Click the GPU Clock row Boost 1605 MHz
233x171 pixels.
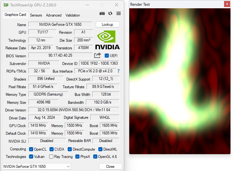(110, 125)
